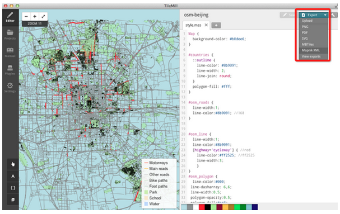
Task: Open the Plugins section
Action: (x=10, y=70)
